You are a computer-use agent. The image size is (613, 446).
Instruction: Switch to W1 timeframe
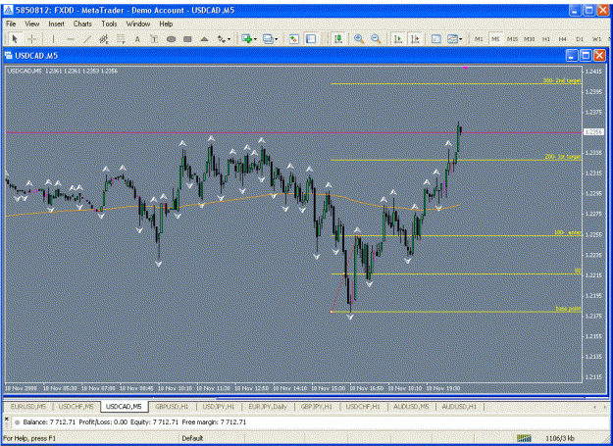coord(596,39)
